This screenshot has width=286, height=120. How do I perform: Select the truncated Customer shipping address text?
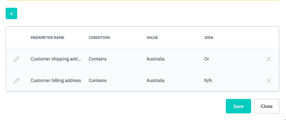point(56,59)
